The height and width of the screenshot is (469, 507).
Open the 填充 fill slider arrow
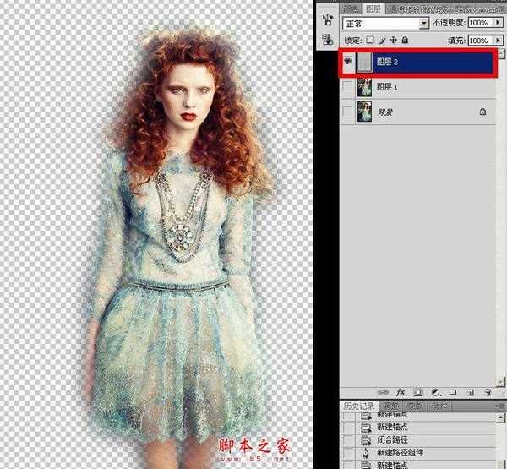499,41
